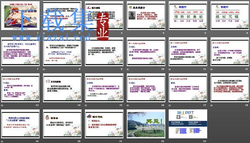Click animation star icon under slide 7

click(2, 69)
